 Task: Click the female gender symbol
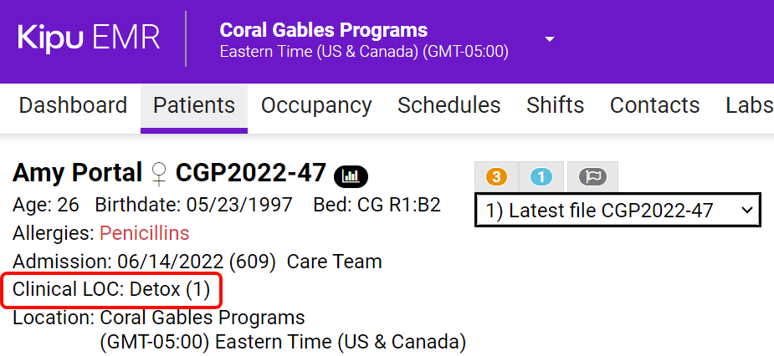pos(158,174)
